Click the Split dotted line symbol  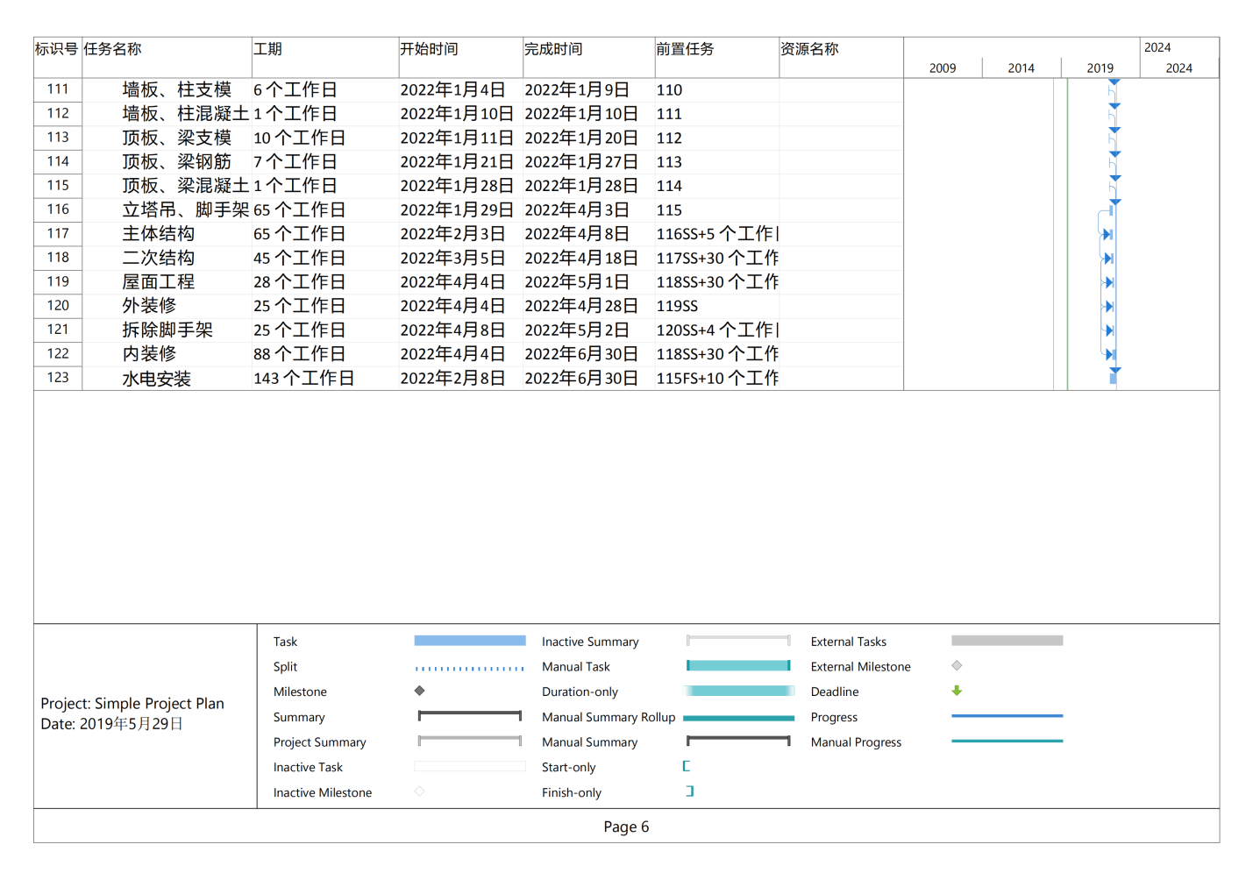coord(469,668)
